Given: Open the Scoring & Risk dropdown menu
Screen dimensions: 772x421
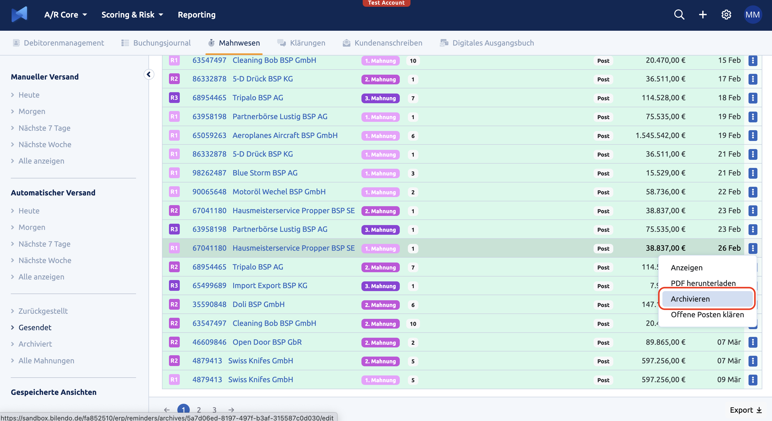Looking at the screenshot, I should coord(132,15).
